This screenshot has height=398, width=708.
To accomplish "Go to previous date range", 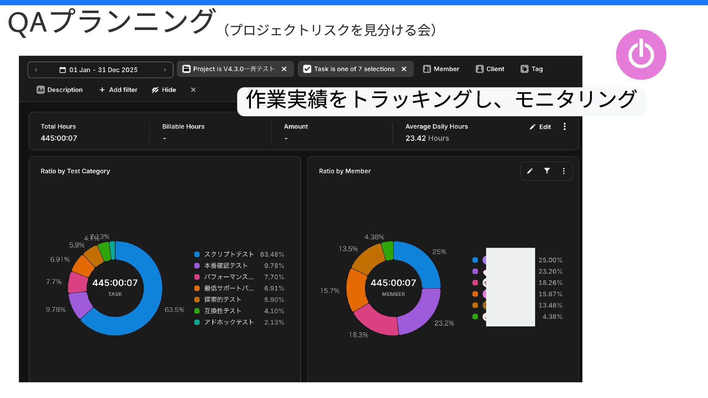I will click(36, 70).
